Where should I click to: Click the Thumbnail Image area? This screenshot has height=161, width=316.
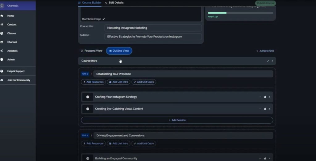pos(141,14)
